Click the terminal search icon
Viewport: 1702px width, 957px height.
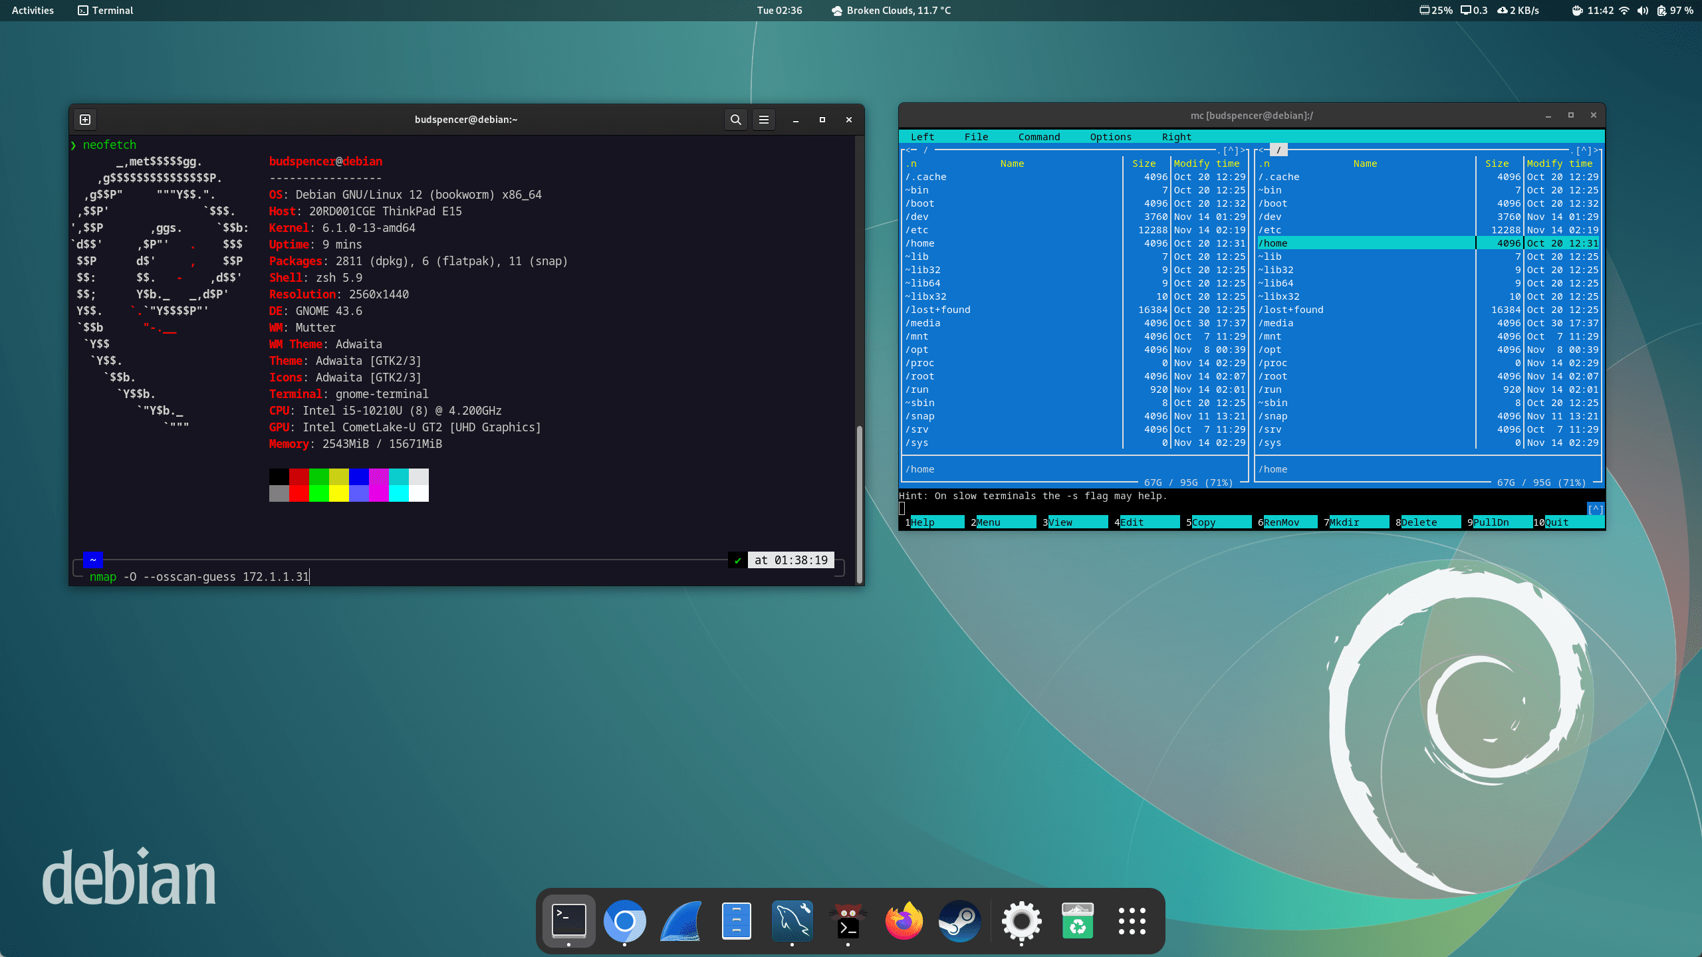(x=735, y=120)
